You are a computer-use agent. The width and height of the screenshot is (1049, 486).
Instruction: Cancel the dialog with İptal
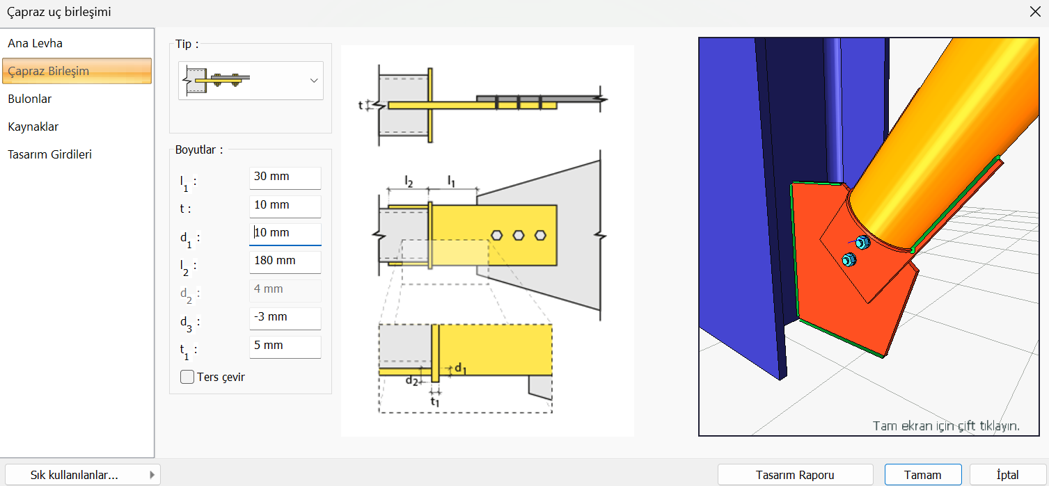point(1007,475)
